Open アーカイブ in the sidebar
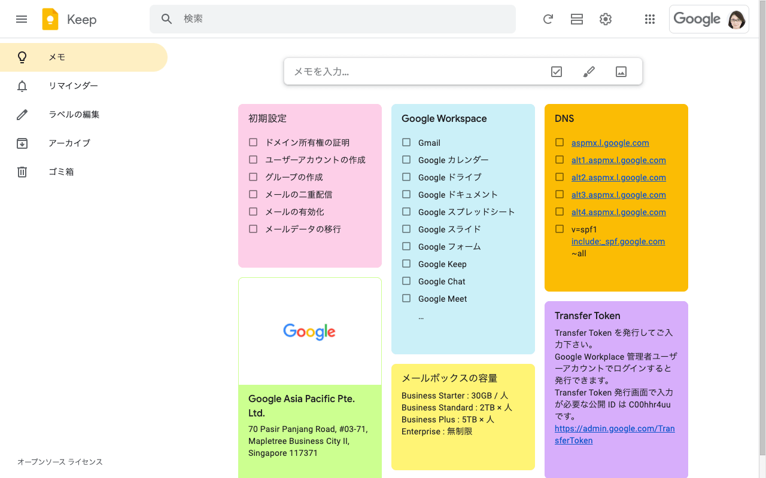This screenshot has height=478, width=766. (84, 143)
